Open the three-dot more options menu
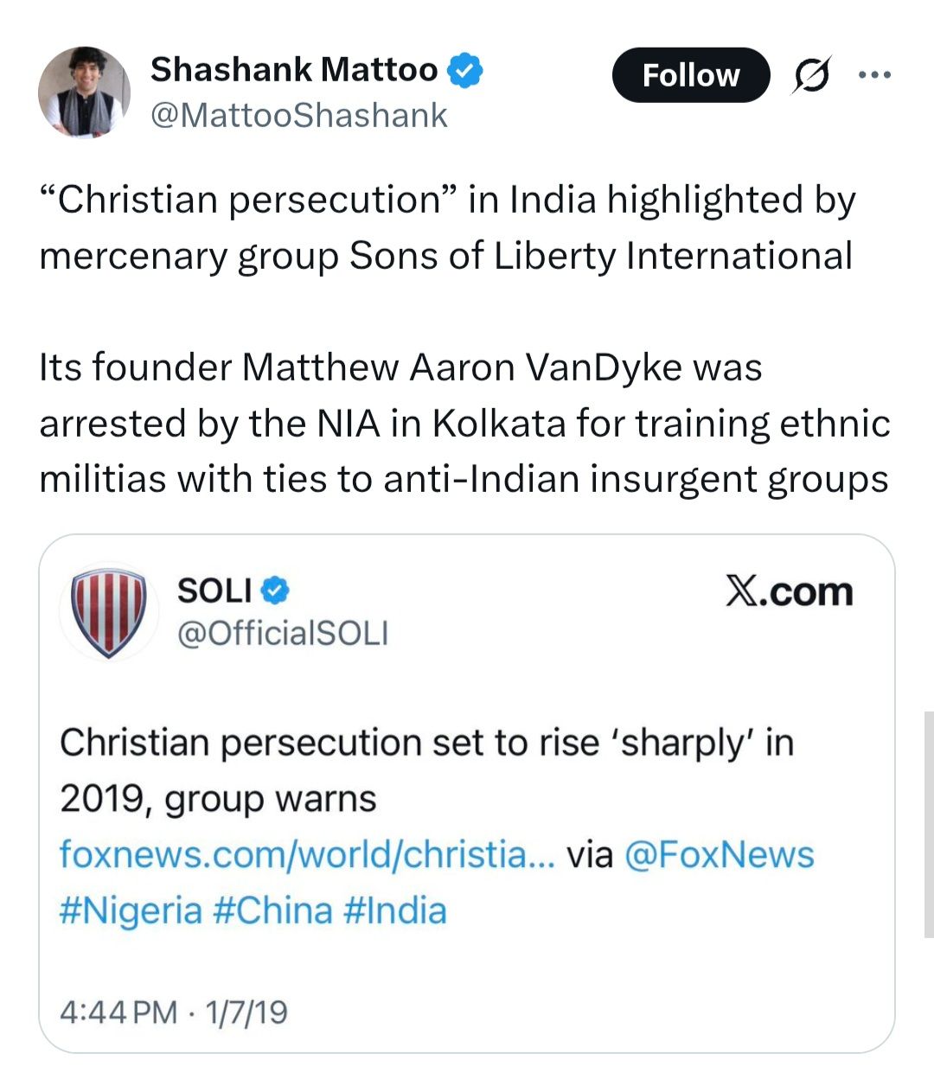934x1079 pixels. click(x=874, y=75)
